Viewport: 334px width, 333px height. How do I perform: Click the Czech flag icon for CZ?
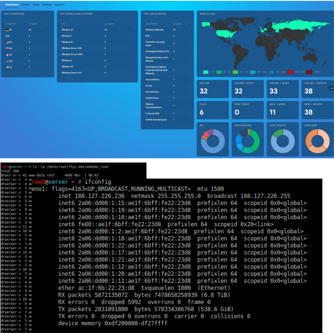coord(7,67)
